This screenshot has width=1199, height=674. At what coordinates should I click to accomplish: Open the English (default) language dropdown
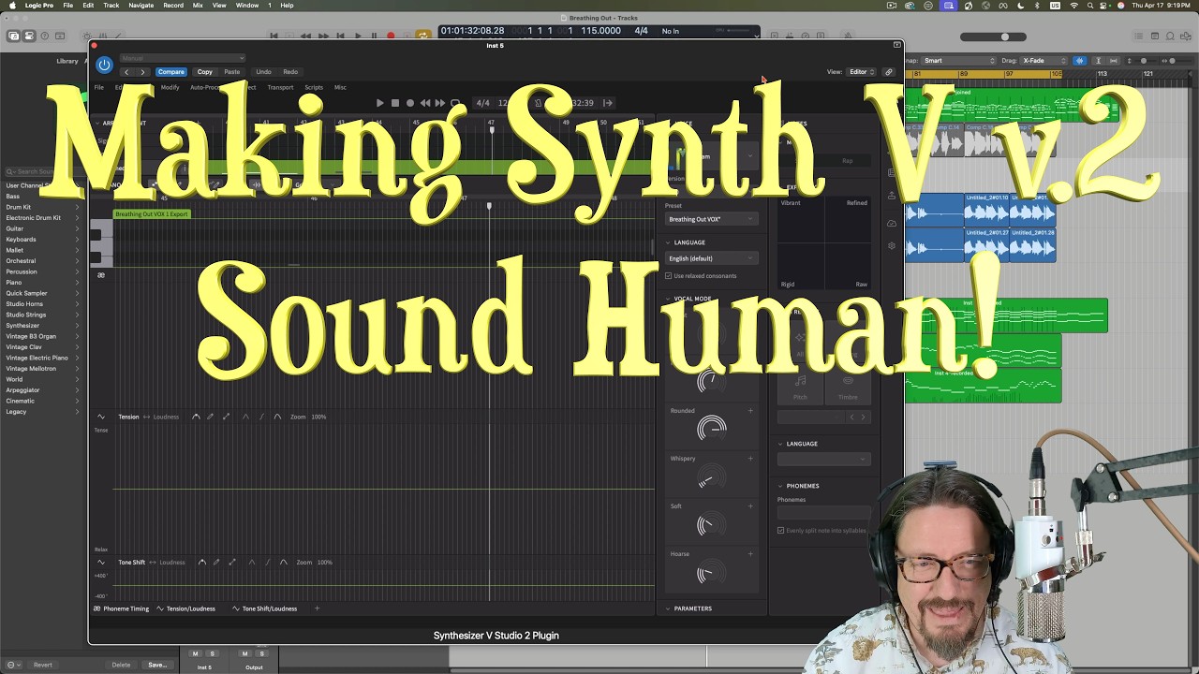click(710, 258)
